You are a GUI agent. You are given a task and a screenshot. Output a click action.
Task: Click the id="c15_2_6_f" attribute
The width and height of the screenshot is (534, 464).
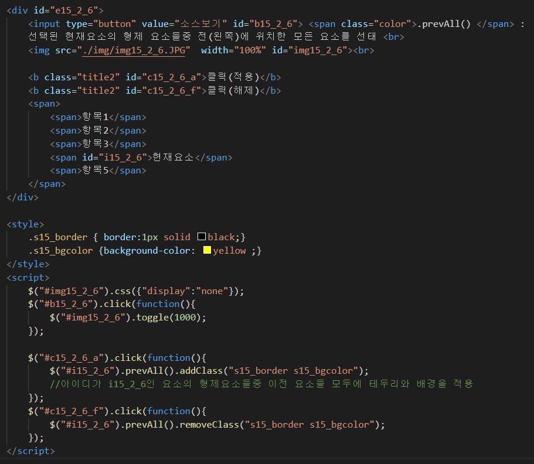click(164, 91)
